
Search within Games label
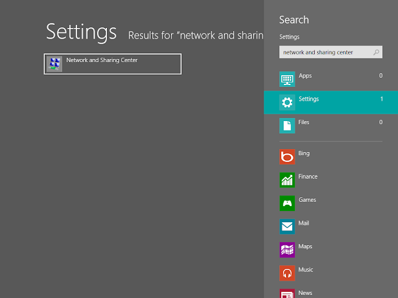[x=307, y=200]
